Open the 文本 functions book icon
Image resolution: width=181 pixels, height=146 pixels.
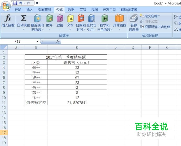point(70,18)
